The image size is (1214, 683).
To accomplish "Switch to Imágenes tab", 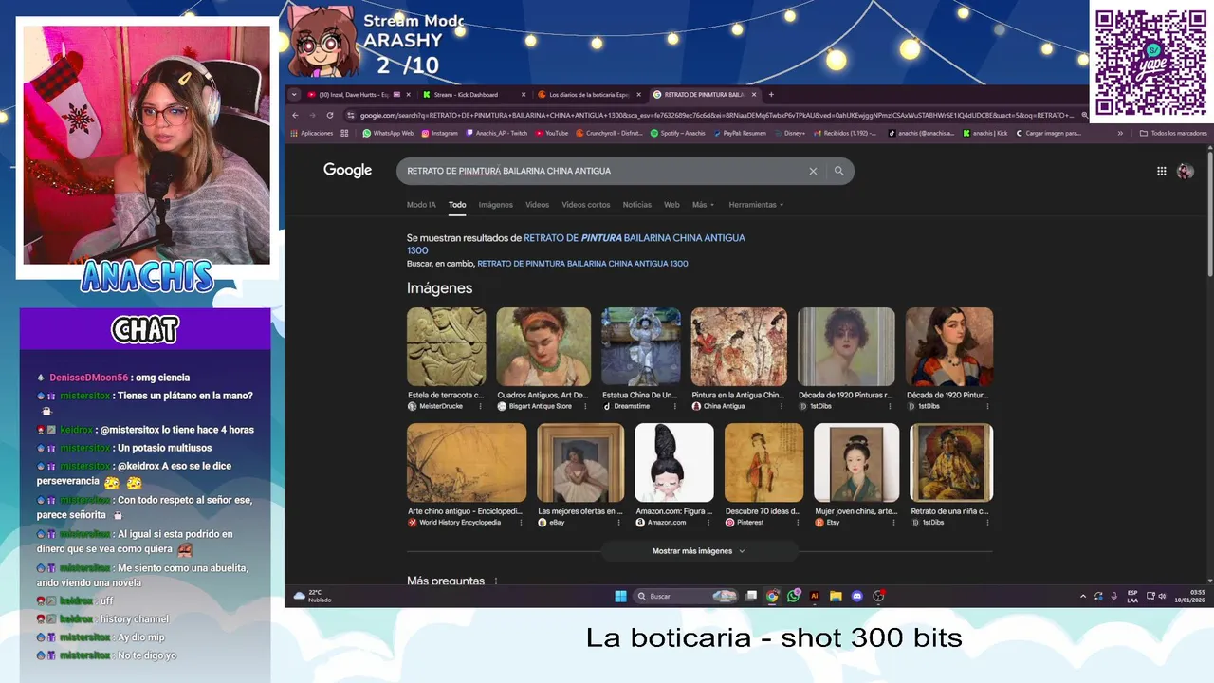I will tap(495, 205).
